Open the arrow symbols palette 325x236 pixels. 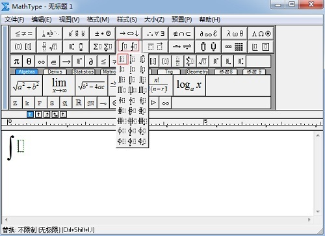tap(129, 33)
